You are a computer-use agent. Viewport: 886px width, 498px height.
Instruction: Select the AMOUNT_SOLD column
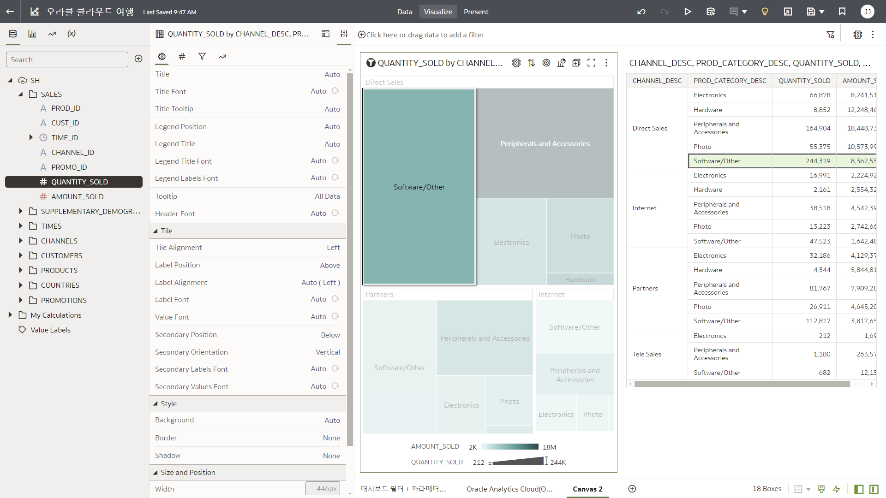coord(77,196)
